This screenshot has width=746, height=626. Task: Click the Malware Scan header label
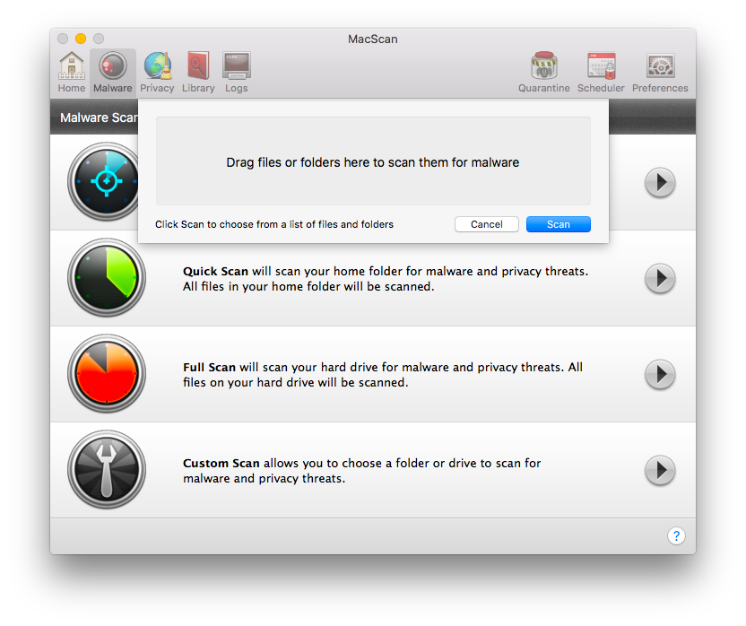99,117
